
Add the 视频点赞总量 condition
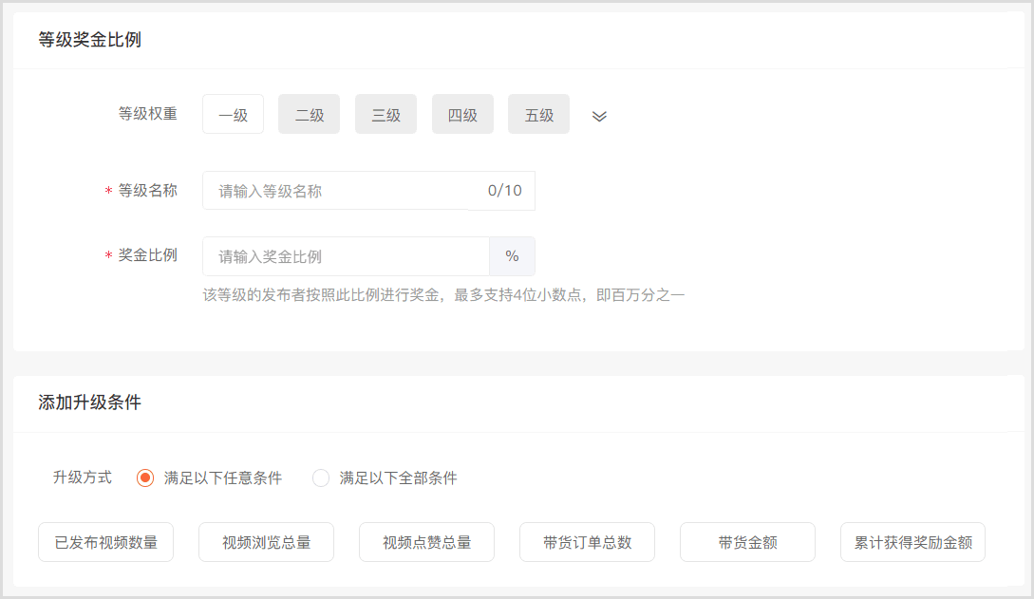pos(426,543)
